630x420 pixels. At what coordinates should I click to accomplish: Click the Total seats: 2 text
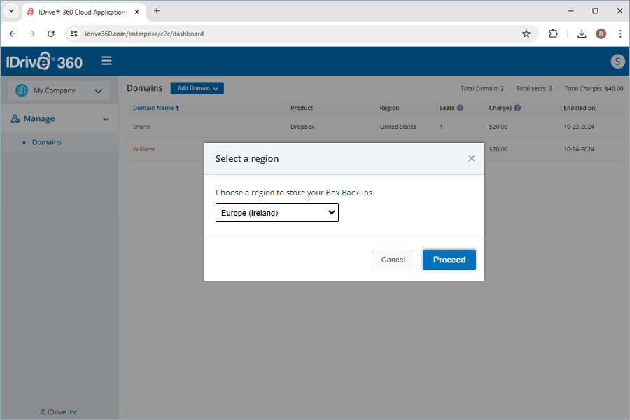coord(534,88)
